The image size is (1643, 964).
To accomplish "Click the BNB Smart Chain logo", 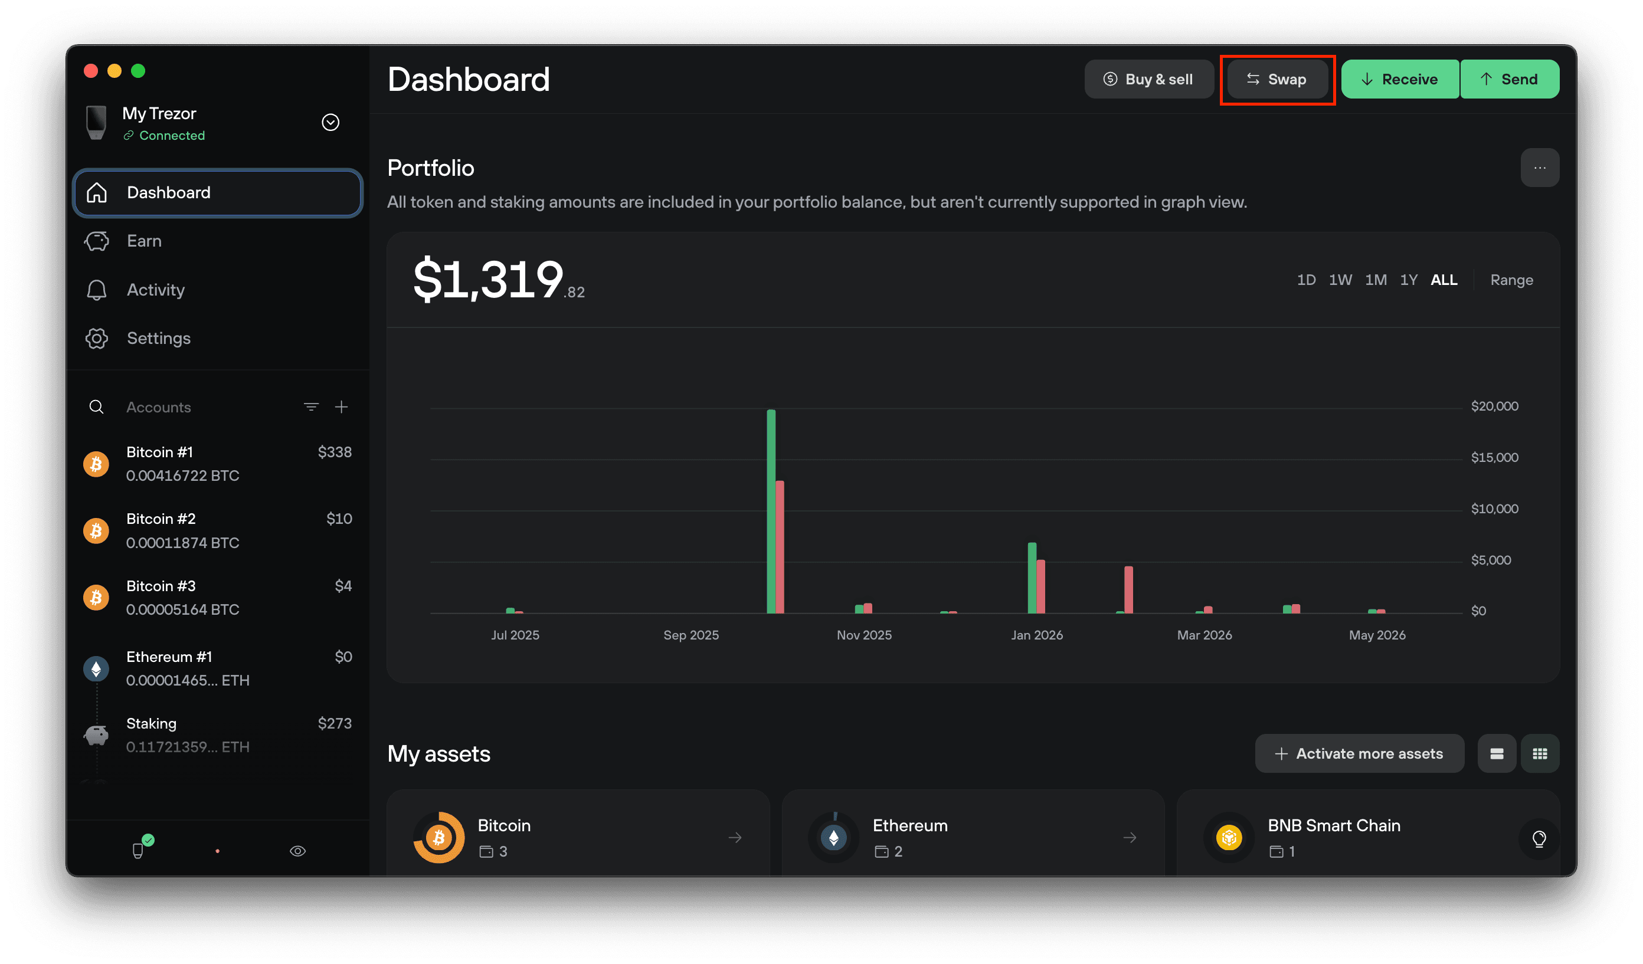I will [1229, 838].
